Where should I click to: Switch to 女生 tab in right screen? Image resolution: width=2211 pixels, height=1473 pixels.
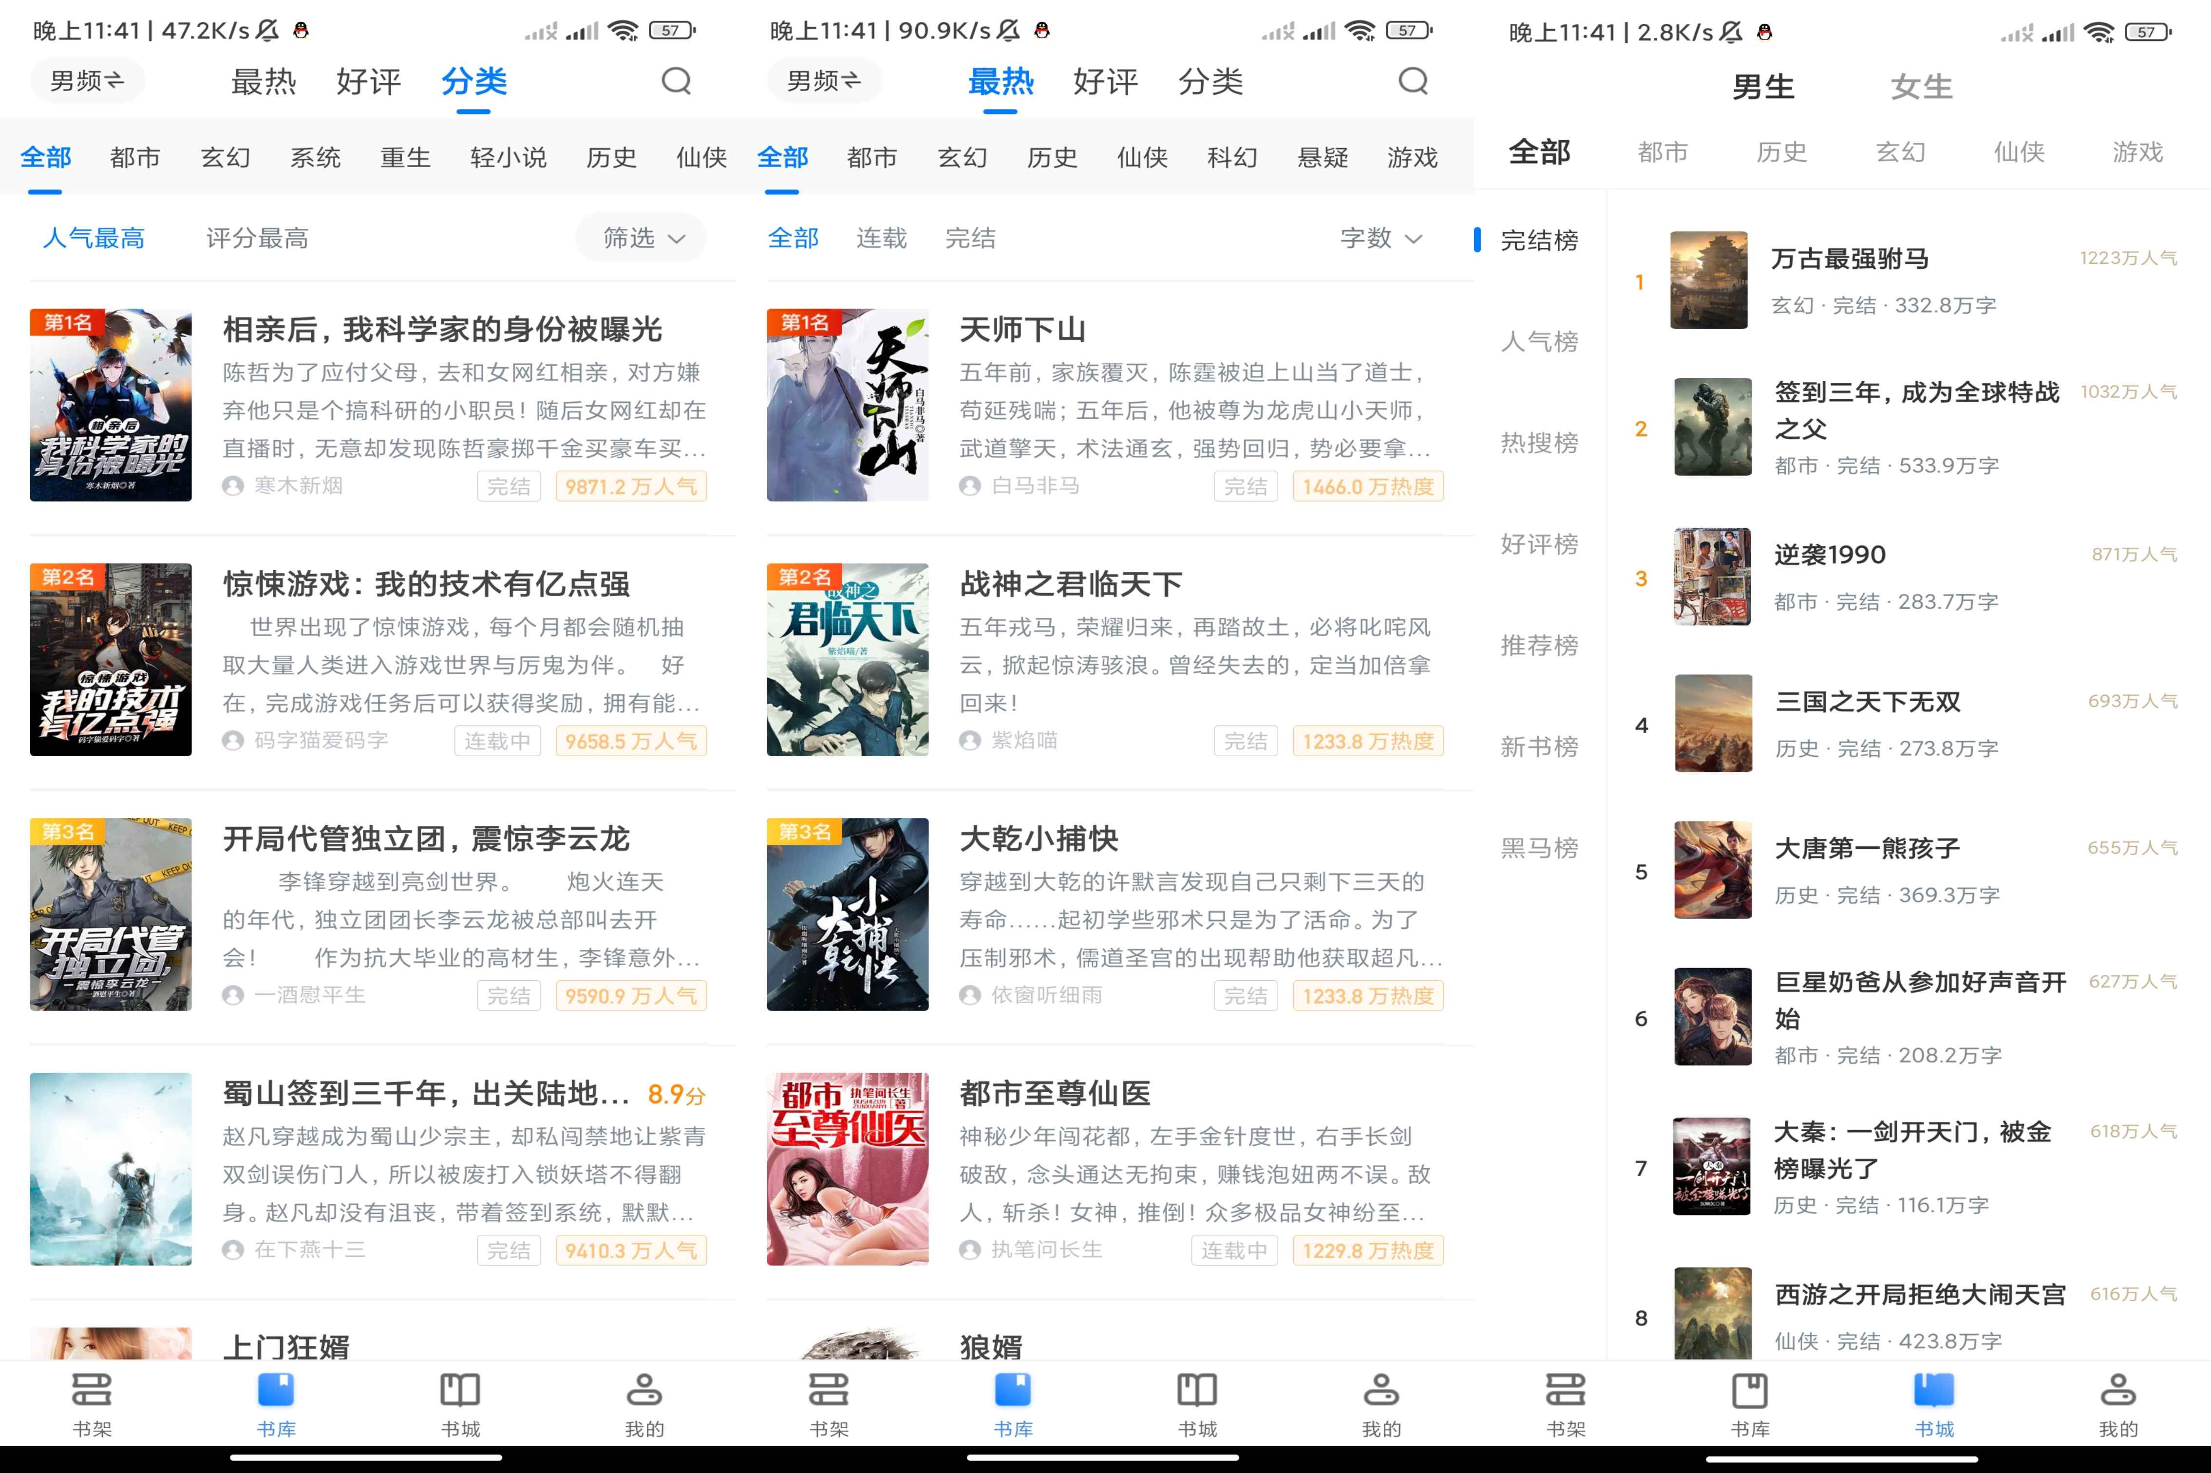[x=1922, y=86]
